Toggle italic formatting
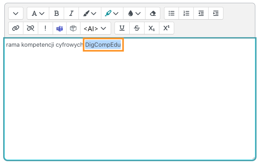 [71, 14]
